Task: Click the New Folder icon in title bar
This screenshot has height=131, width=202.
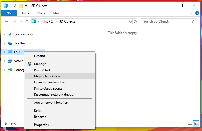Action: click(x=21, y=6)
